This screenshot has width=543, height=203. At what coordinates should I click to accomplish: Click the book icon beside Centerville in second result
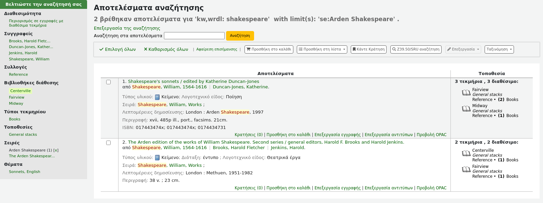point(466,153)
